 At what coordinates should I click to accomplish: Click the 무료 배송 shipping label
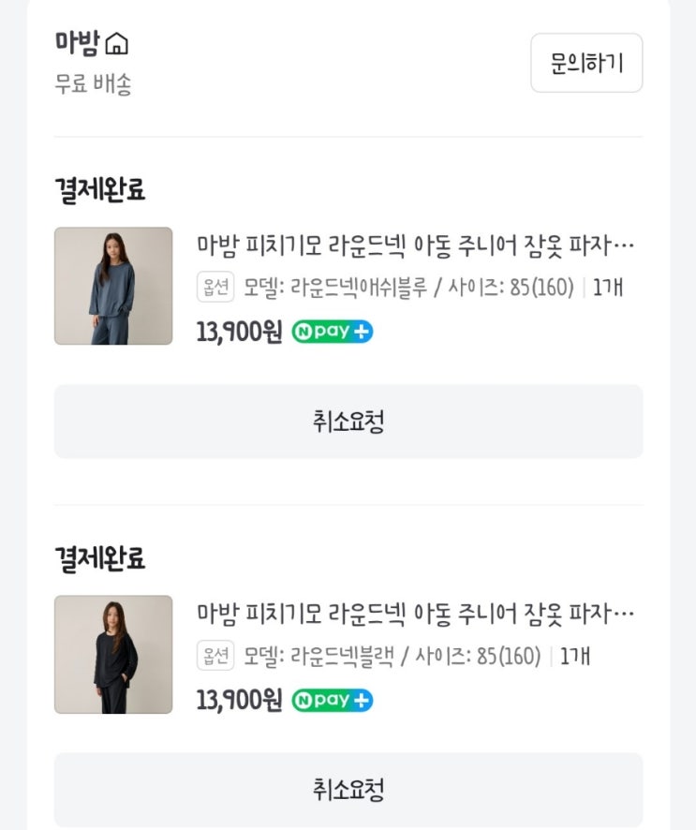(x=93, y=84)
